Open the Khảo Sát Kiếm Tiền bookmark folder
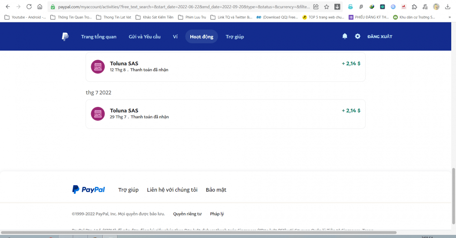This screenshot has width=456, height=238. point(155,17)
